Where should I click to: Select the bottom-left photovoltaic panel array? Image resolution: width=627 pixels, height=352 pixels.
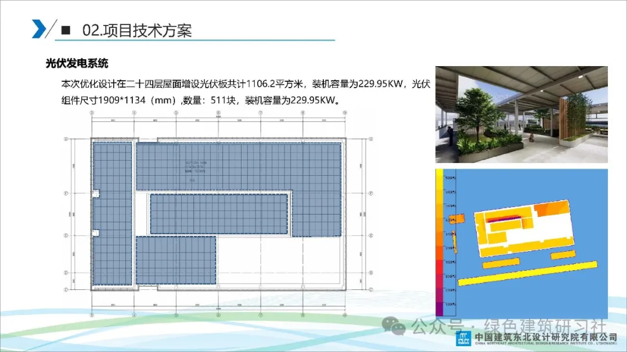[175, 259]
